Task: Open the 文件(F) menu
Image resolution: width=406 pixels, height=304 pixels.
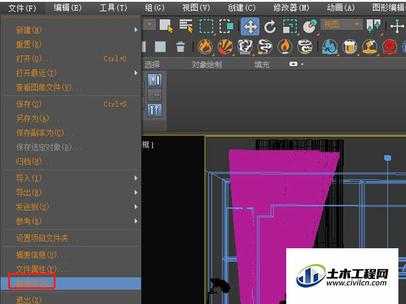Action: 22,8
